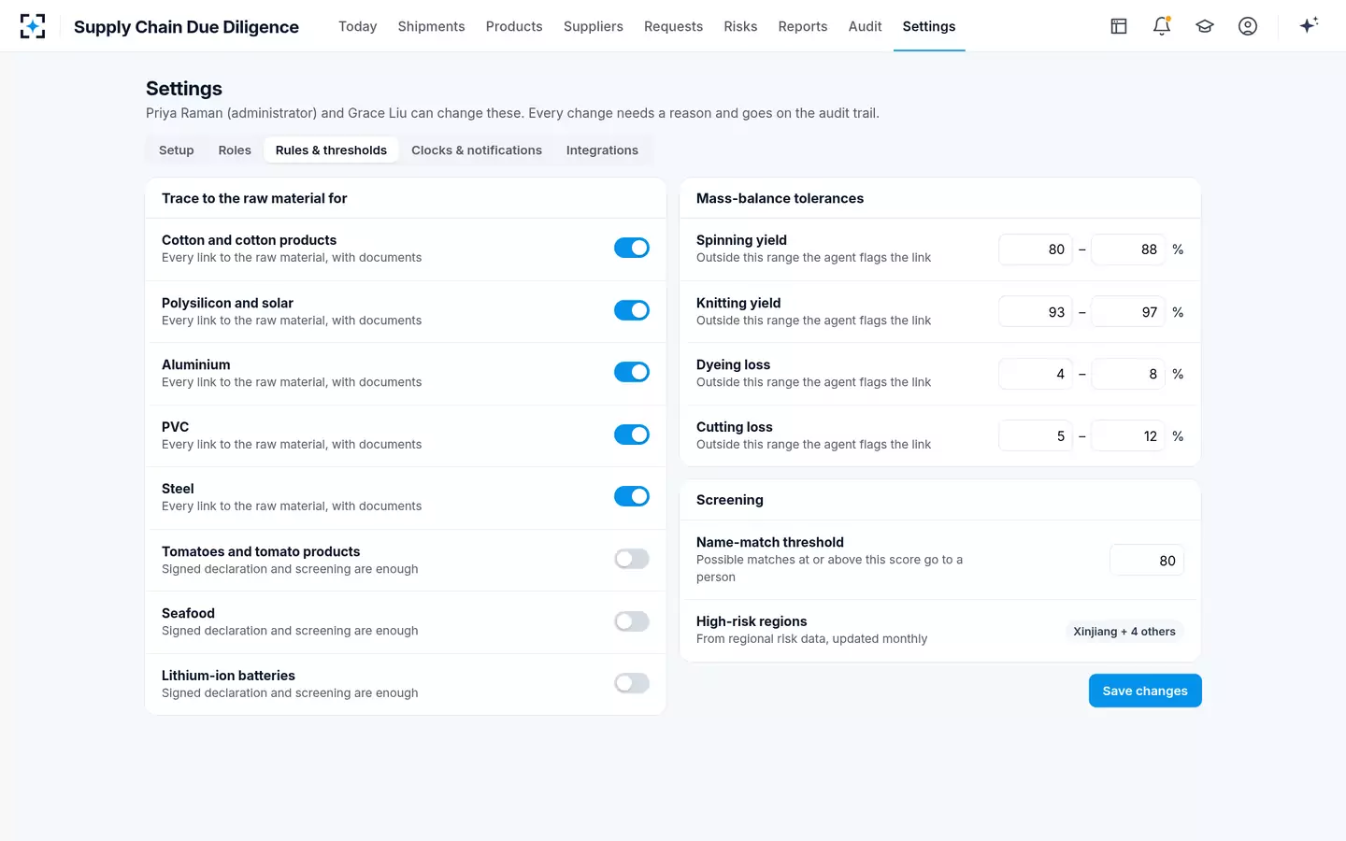Screen dimensions: 1346x841
Task: Go to the Today page
Action: coord(358,26)
